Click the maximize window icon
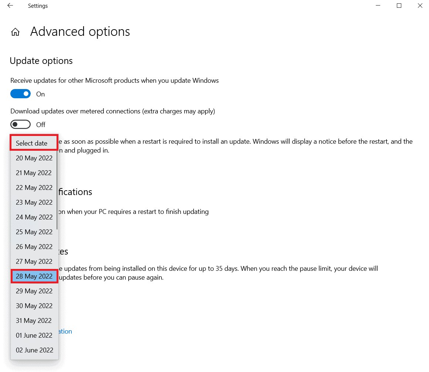This screenshot has height=372, width=429. 399,6
